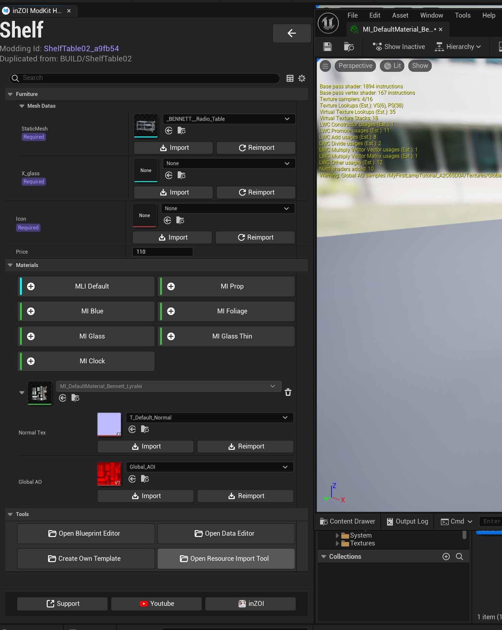This screenshot has height=630, width=502.
Task: Browse to Icon asset in content browser
Action: click(180, 221)
